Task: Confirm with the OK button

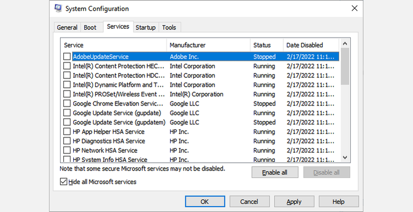Action: pyautogui.click(x=205, y=202)
